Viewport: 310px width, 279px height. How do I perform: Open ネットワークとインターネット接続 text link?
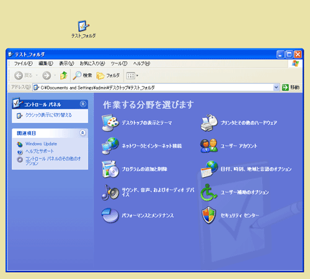[152, 146]
